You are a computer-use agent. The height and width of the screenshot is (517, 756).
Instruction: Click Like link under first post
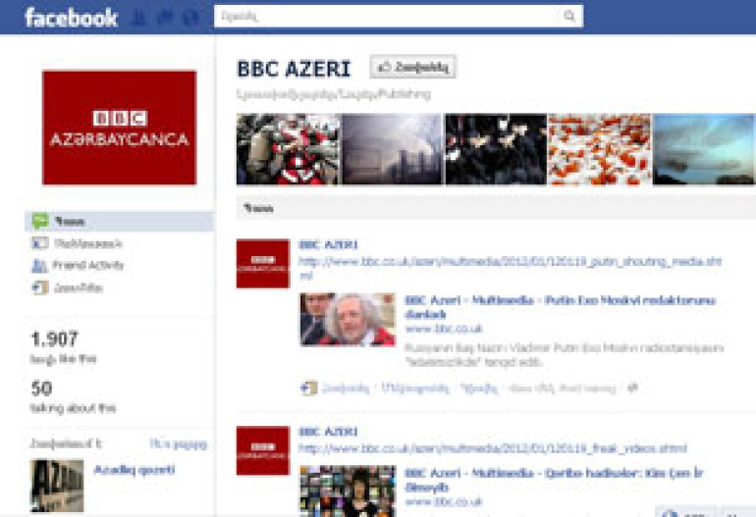click(346, 388)
